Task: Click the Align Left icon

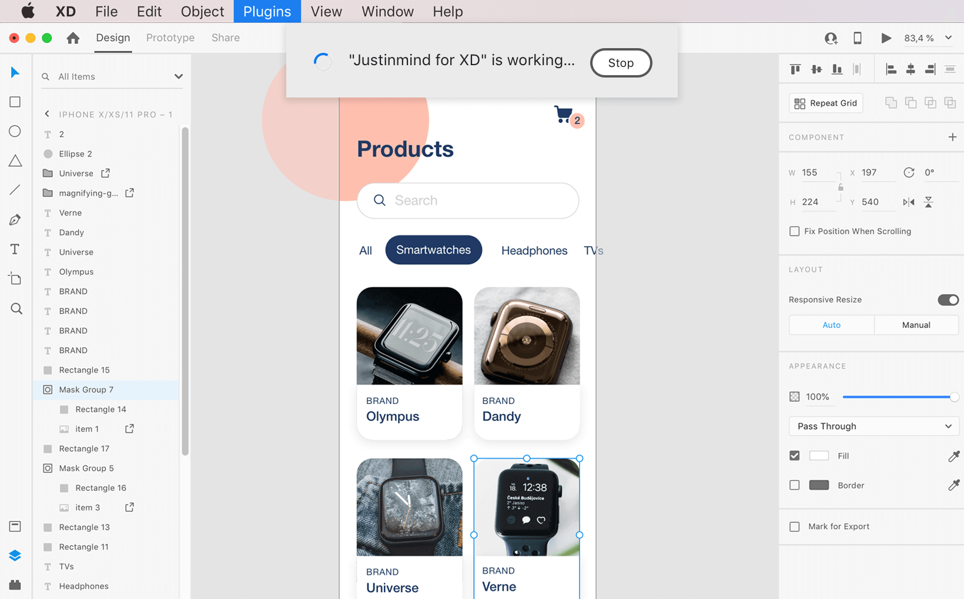Action: (x=891, y=69)
